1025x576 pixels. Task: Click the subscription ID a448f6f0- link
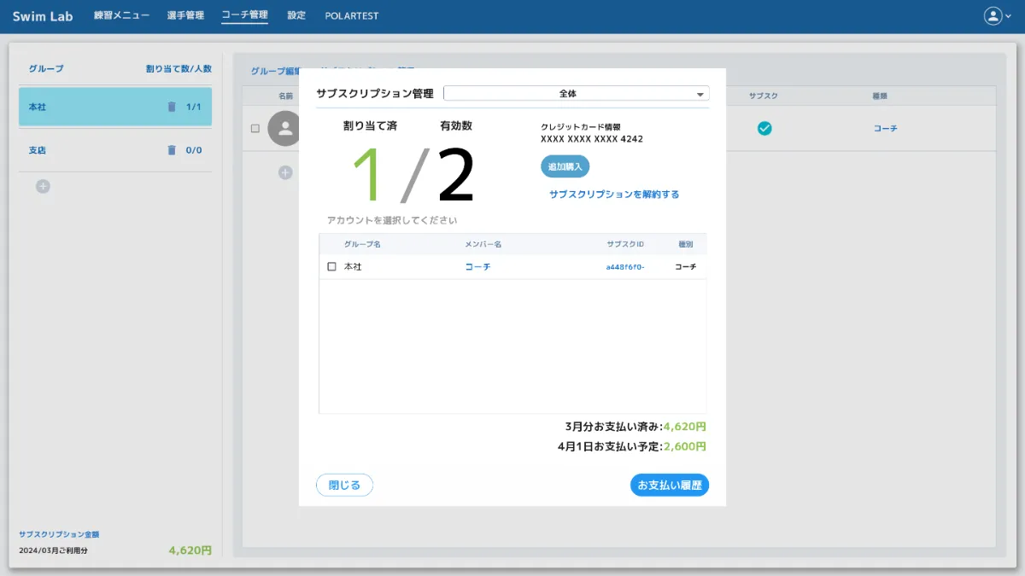[x=626, y=267]
